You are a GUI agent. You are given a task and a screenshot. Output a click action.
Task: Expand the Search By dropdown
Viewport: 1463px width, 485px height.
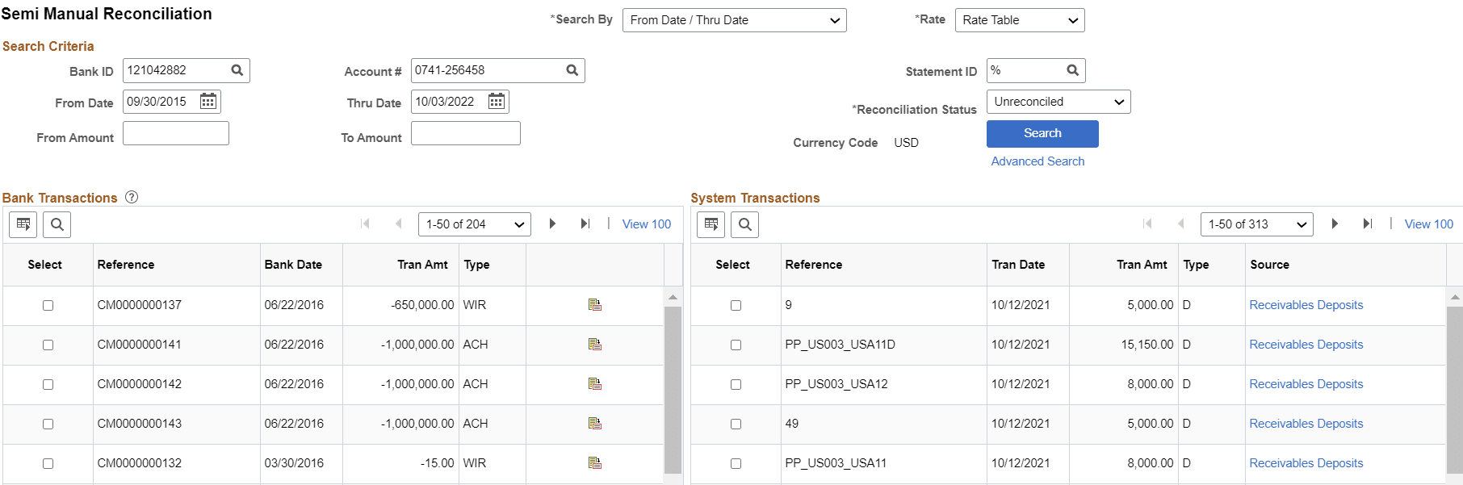734,20
